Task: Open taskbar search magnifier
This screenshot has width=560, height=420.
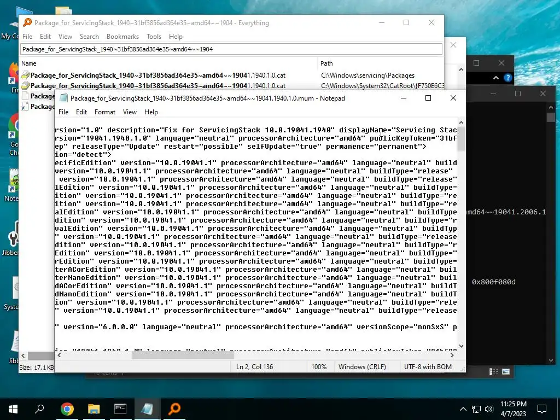Action: pos(39,409)
